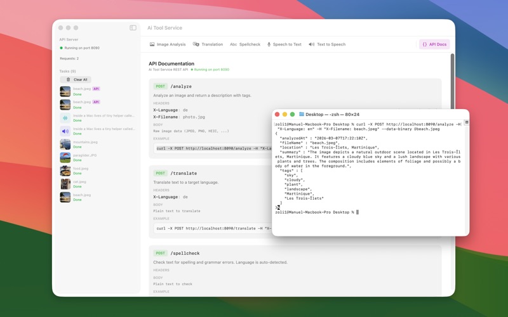The height and width of the screenshot is (317, 508).
Task: Select the Speech to Text tab
Action: [x=284, y=44]
